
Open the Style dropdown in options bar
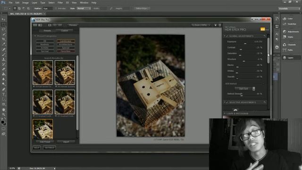pyautogui.click(x=84, y=8)
